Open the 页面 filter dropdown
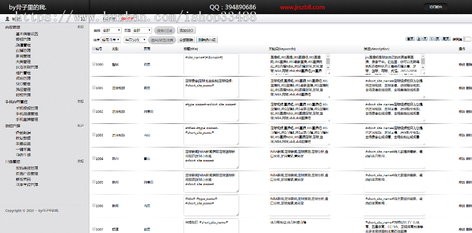Viewport: 472px width, 233px height. tap(142, 30)
